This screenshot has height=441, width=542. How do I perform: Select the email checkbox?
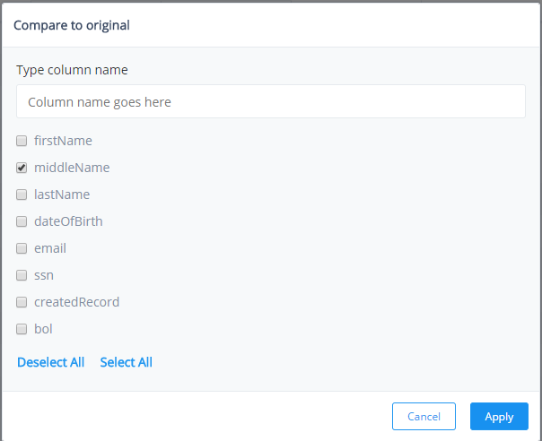(22, 248)
